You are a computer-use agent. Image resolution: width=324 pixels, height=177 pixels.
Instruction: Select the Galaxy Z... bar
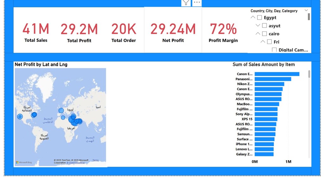pos(264,154)
